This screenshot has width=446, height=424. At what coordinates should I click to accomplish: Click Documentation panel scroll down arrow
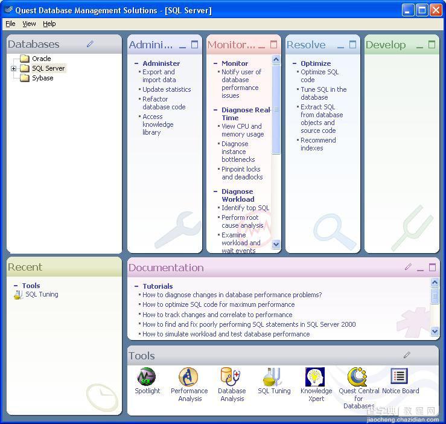(x=435, y=331)
